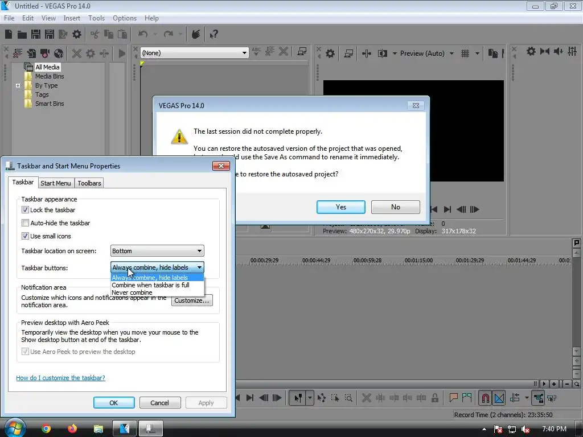The image size is (583, 437).
Task: Click the Downmix Output speaker icon
Action: (558, 51)
